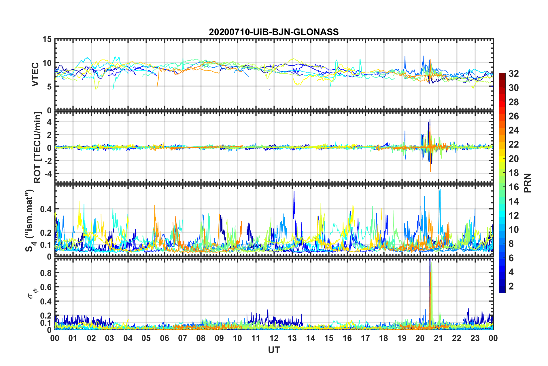This screenshot has height=366, width=548.
Task: Click x-axis hour label 21
Action: [439, 338]
